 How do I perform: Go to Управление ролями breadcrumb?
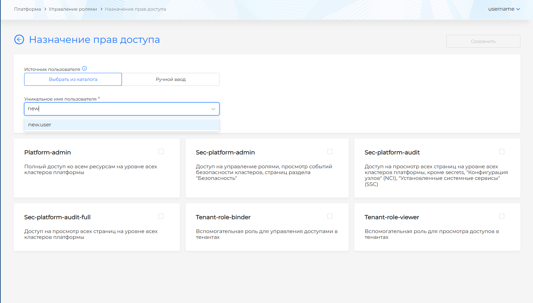pos(73,9)
